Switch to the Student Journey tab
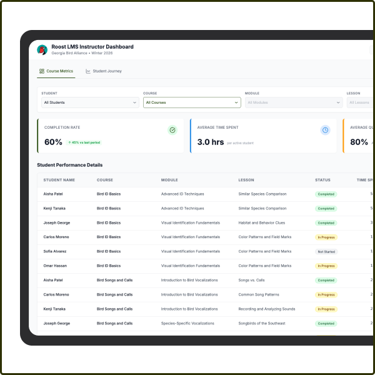Viewport: 375px width, 375px height. pos(104,71)
